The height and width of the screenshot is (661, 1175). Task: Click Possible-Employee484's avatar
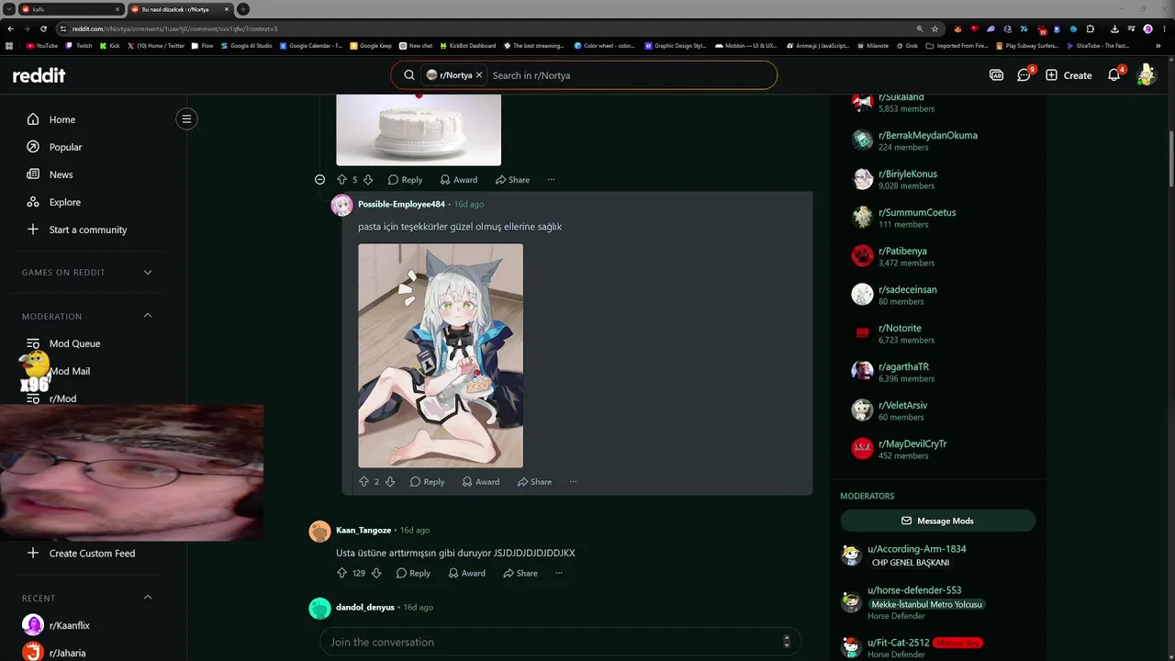(x=341, y=205)
